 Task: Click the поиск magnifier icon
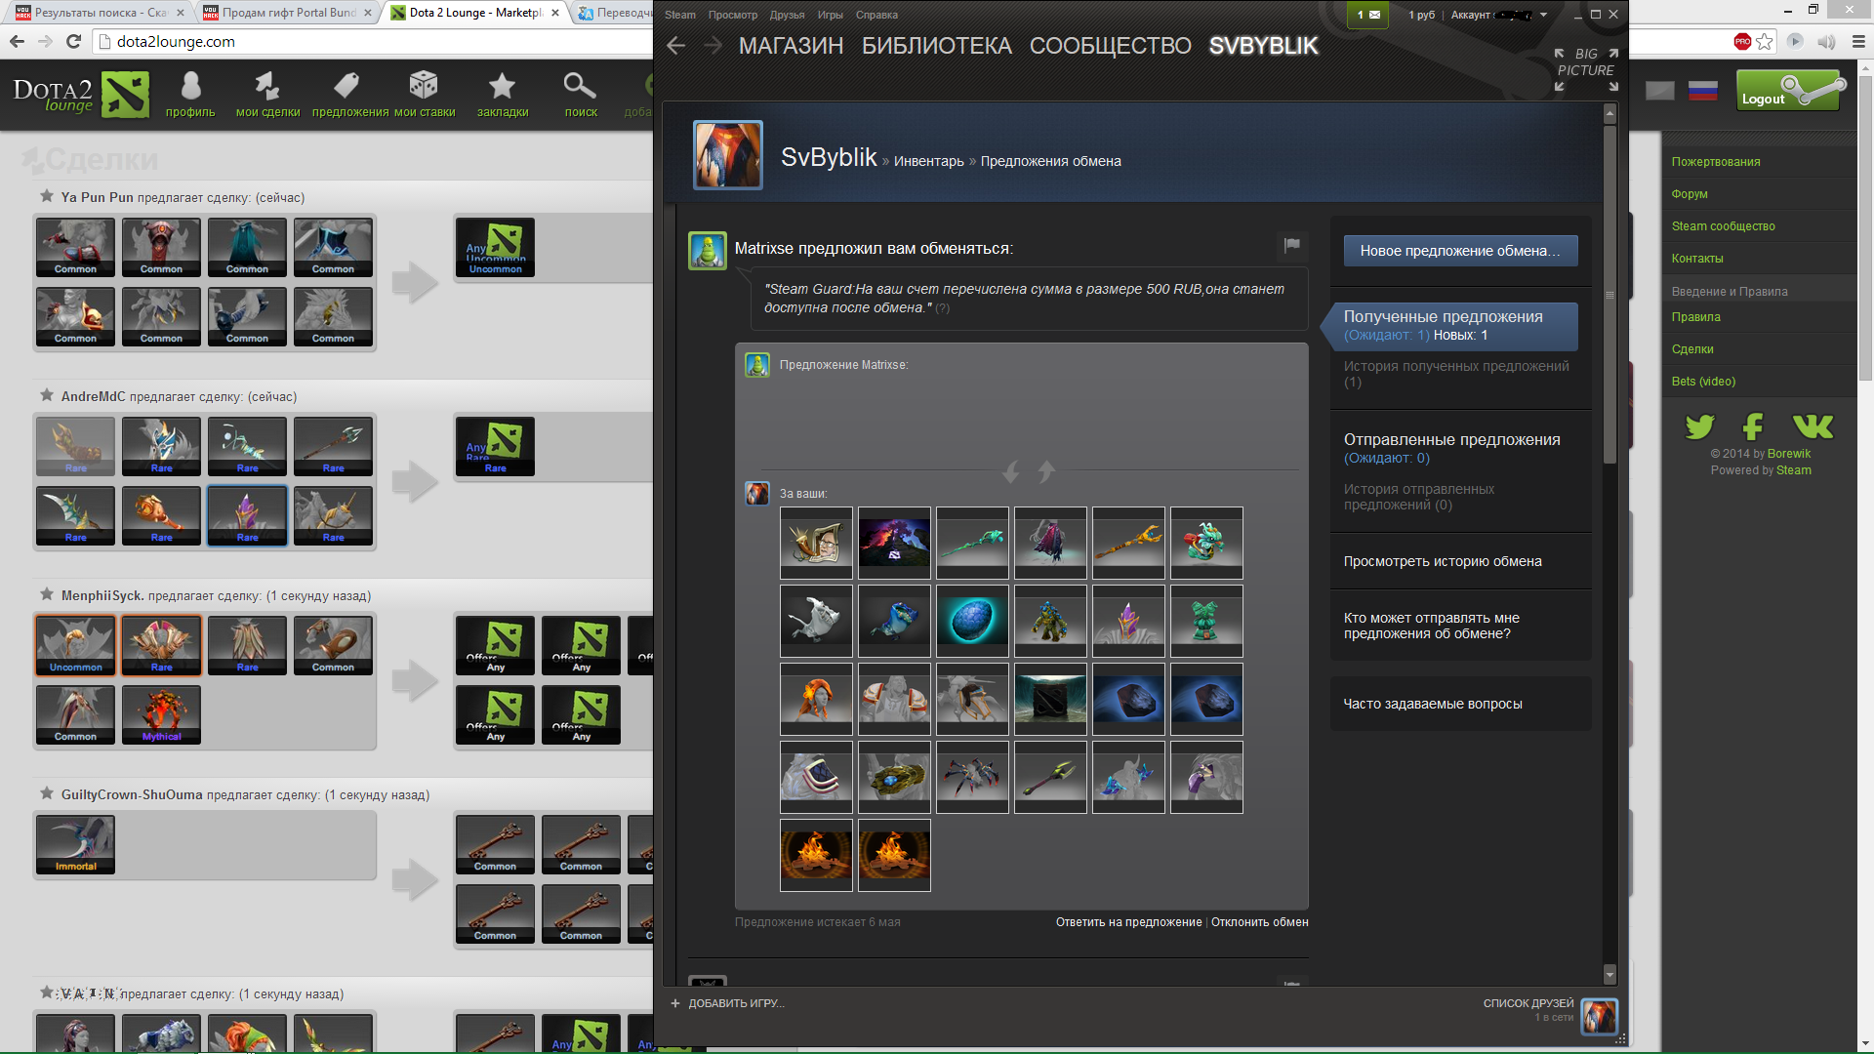(x=580, y=87)
